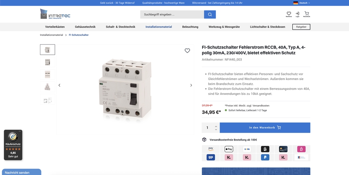Open the Werkzeug & Messgeräte menu
The image size is (349, 175).
coord(224,27)
